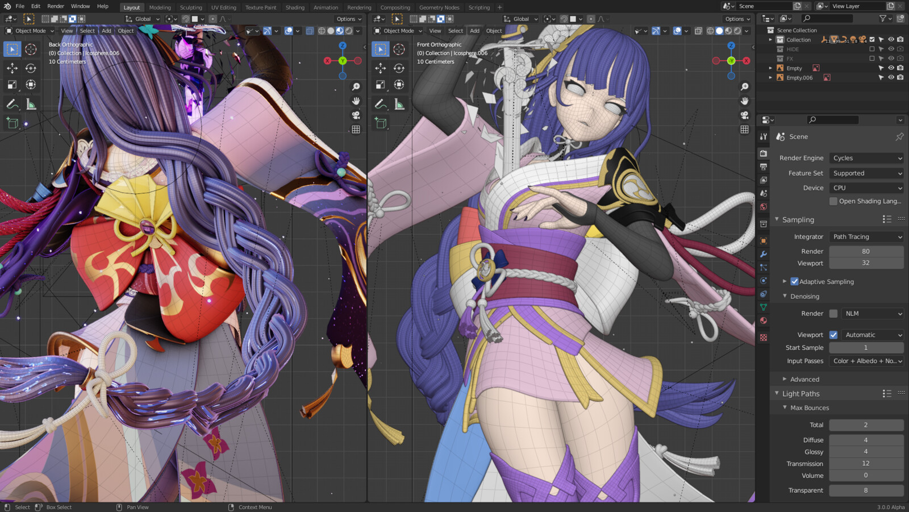Screen dimensions: 909x512
Task: Toggle X-ray in left viewport header
Action: (x=310, y=31)
